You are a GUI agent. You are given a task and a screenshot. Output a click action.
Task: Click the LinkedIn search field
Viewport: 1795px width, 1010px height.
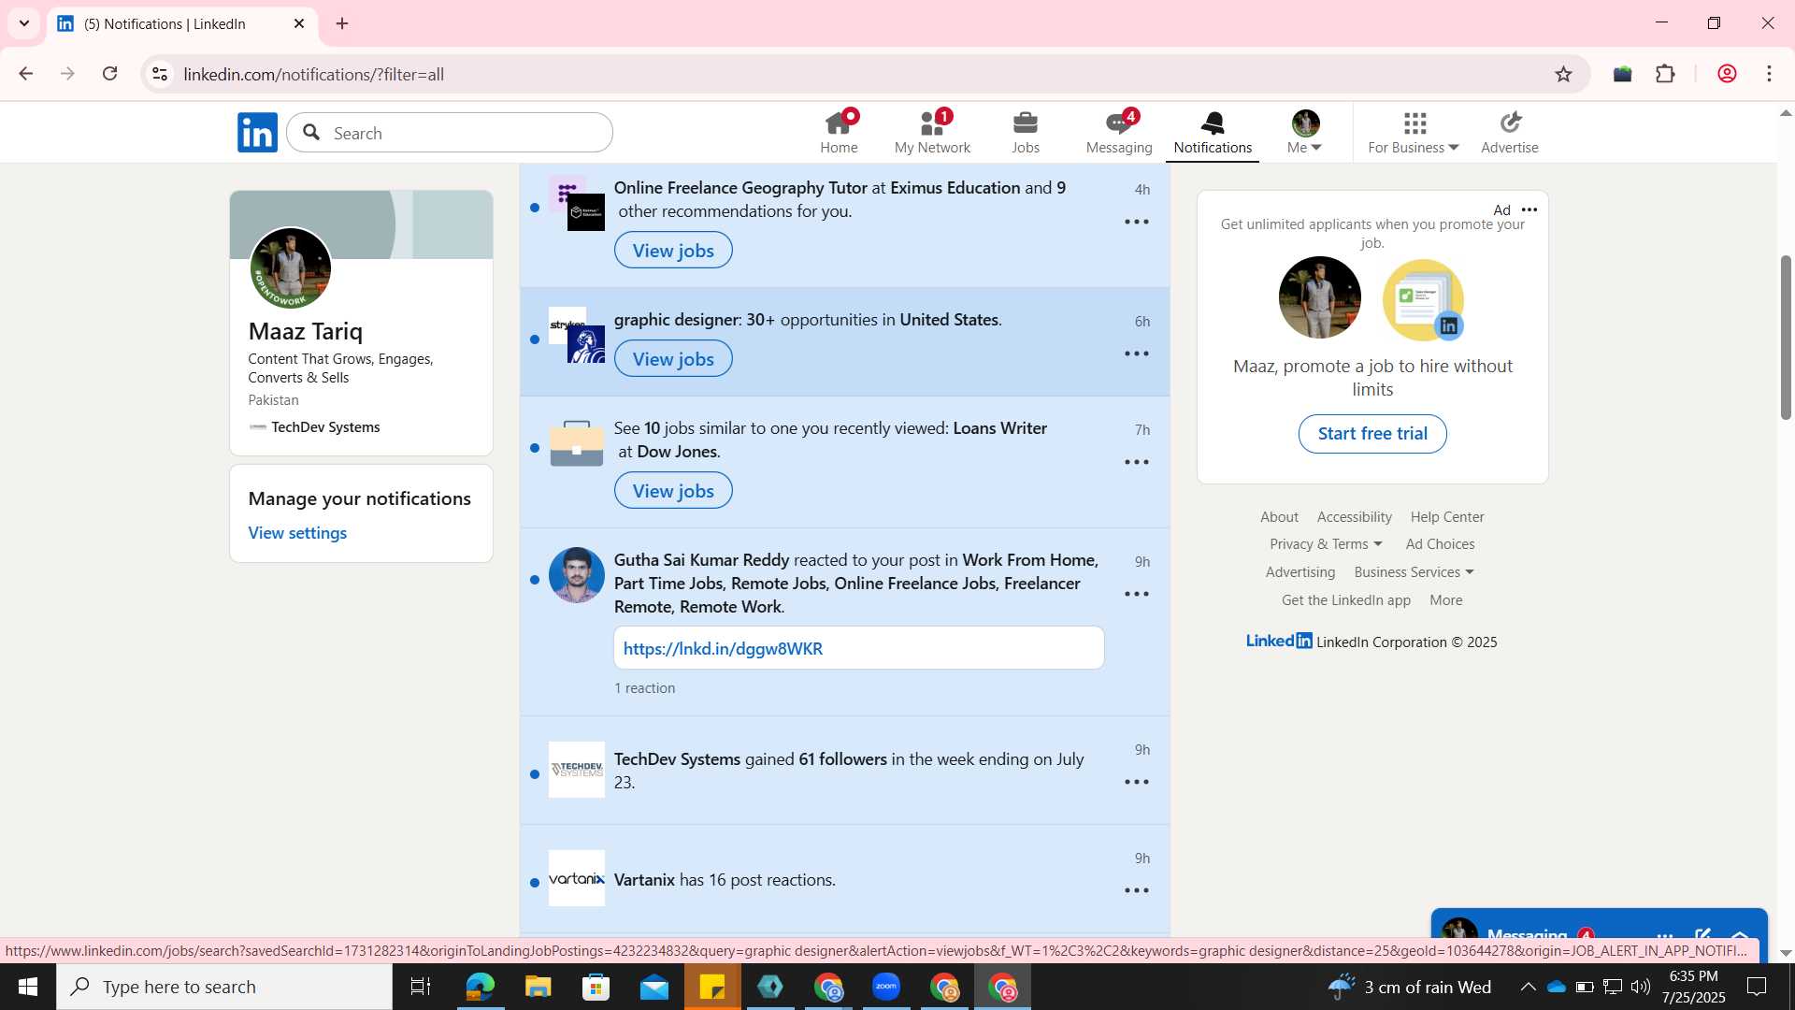coord(450,133)
